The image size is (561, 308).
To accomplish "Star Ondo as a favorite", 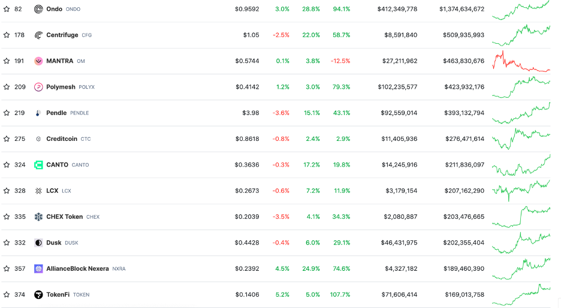I will click(x=7, y=9).
